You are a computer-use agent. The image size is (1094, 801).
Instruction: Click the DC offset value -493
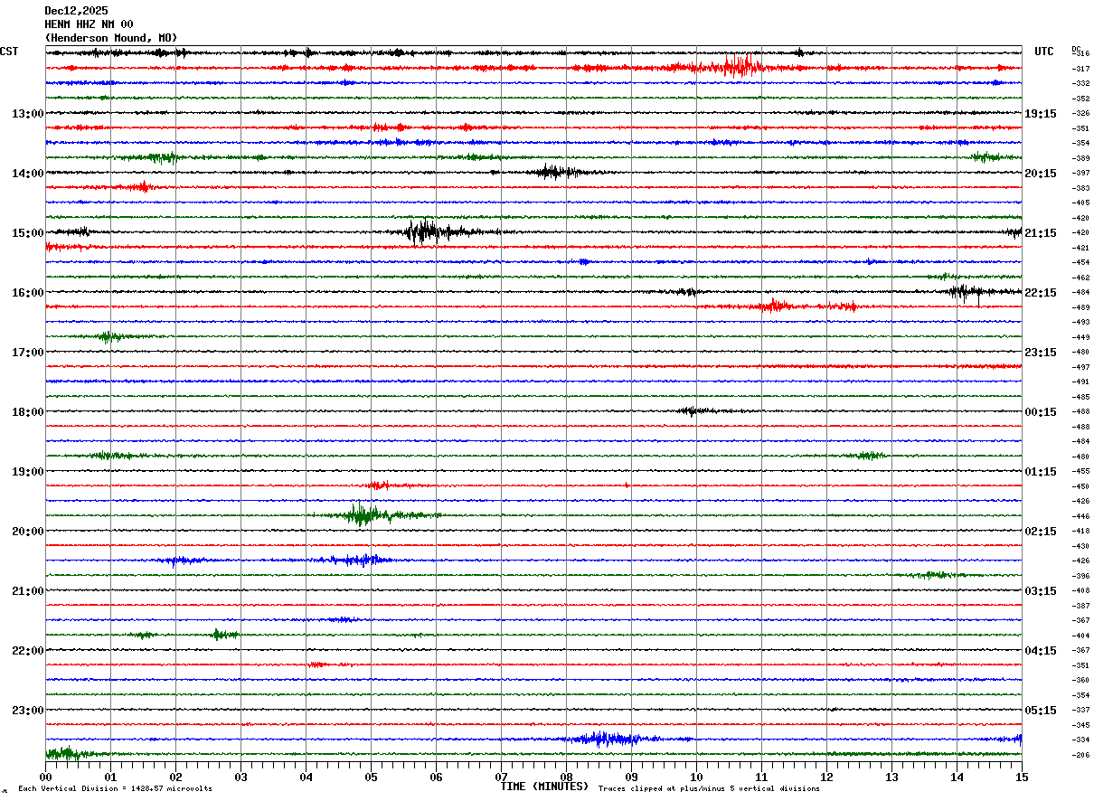tap(1080, 323)
